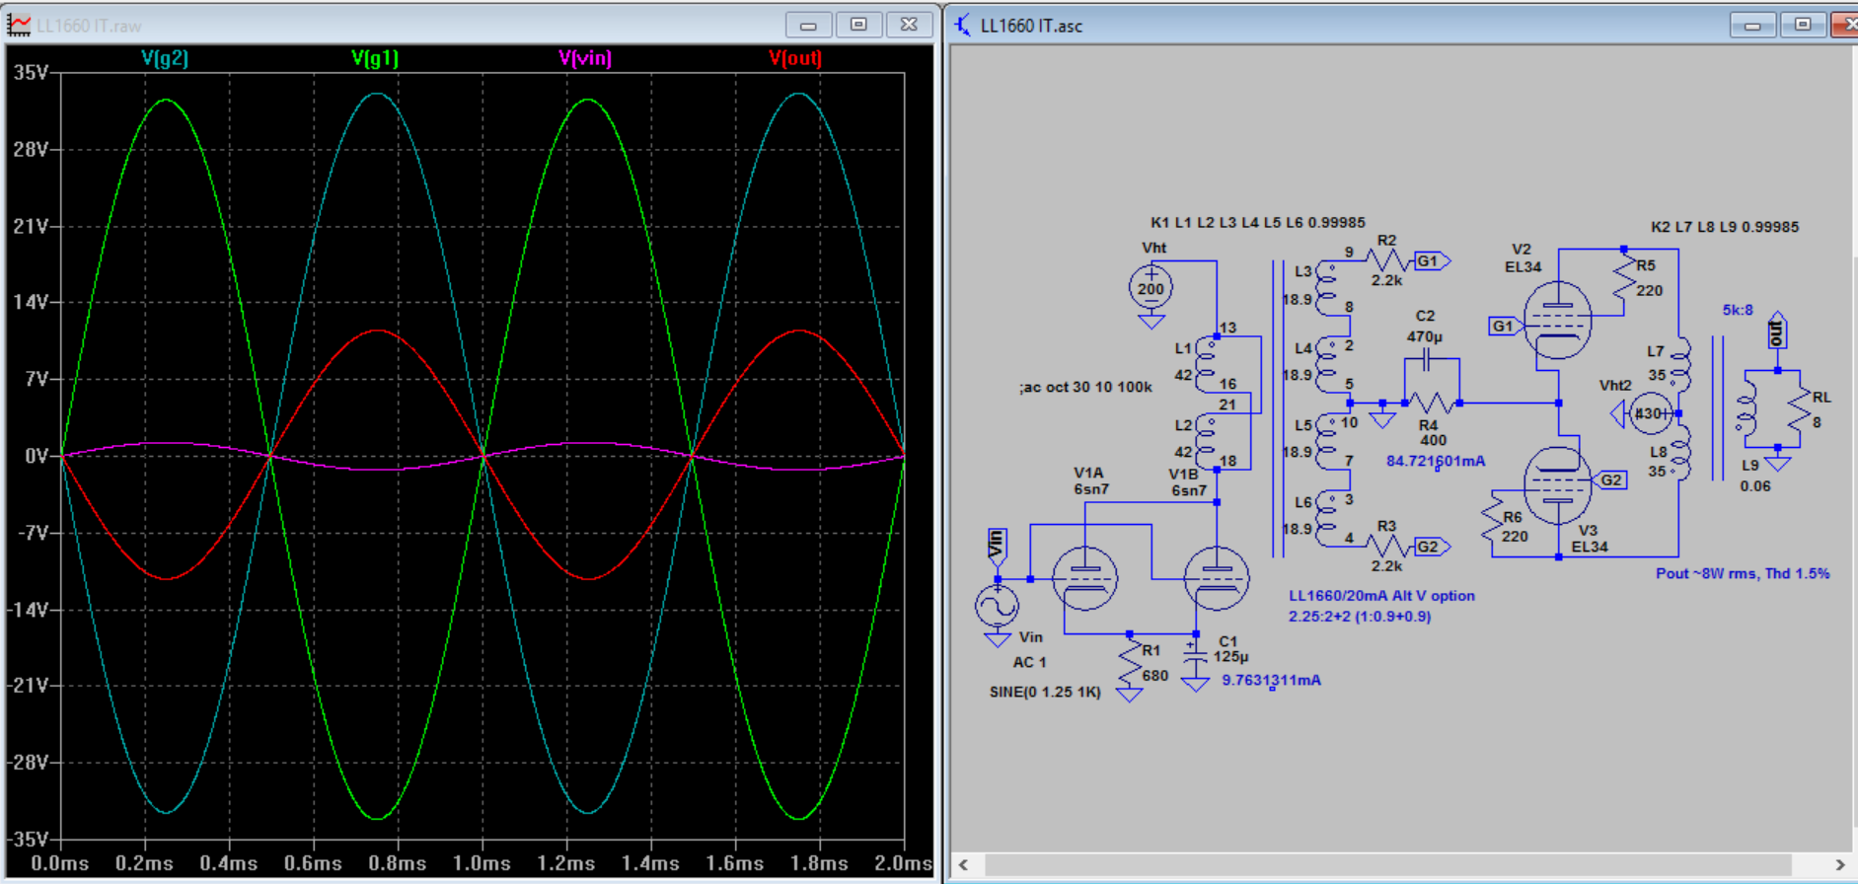
Task: Click the schematic window icon in title bar
Action: 962,25
